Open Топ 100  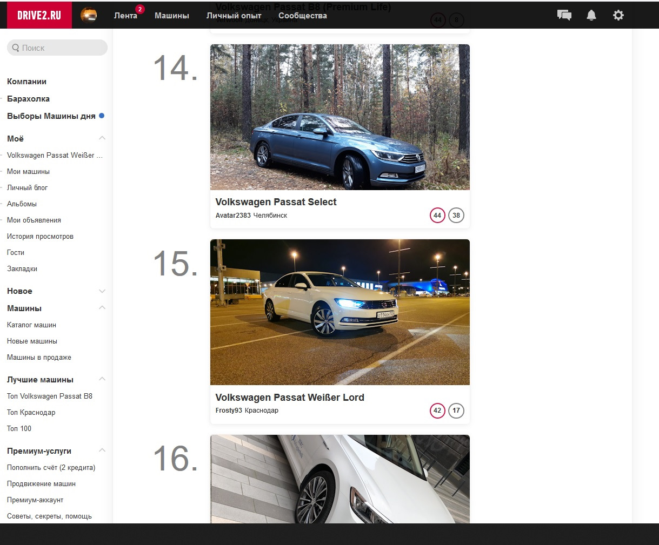[19, 428]
